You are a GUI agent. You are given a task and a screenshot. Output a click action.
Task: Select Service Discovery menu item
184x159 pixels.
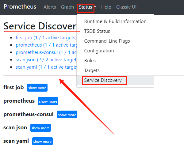(x=115, y=80)
